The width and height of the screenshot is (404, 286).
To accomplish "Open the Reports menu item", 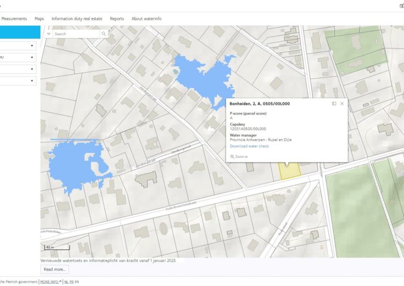I will point(117,19).
